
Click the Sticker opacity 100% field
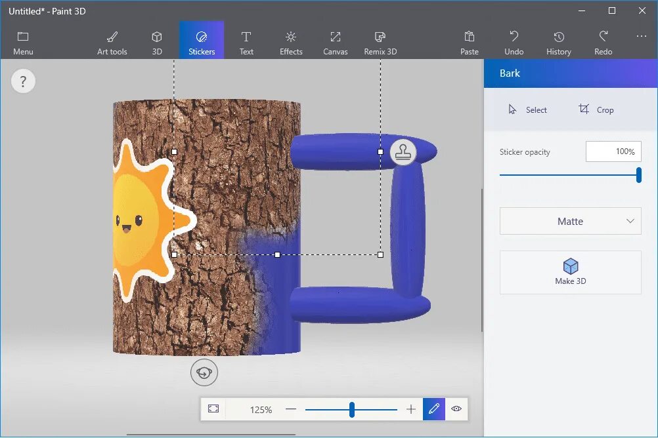click(x=613, y=151)
